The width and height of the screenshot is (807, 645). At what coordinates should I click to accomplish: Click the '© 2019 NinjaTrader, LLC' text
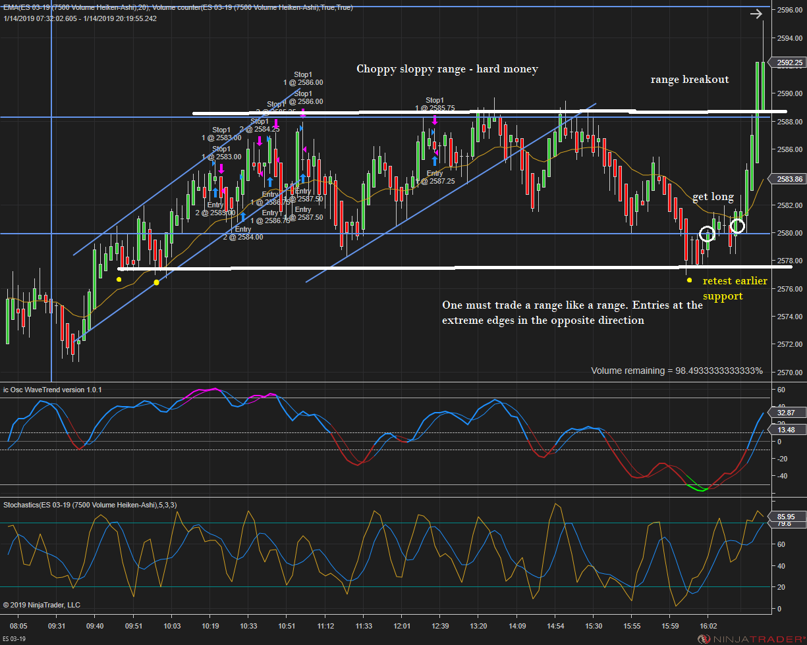(x=42, y=605)
